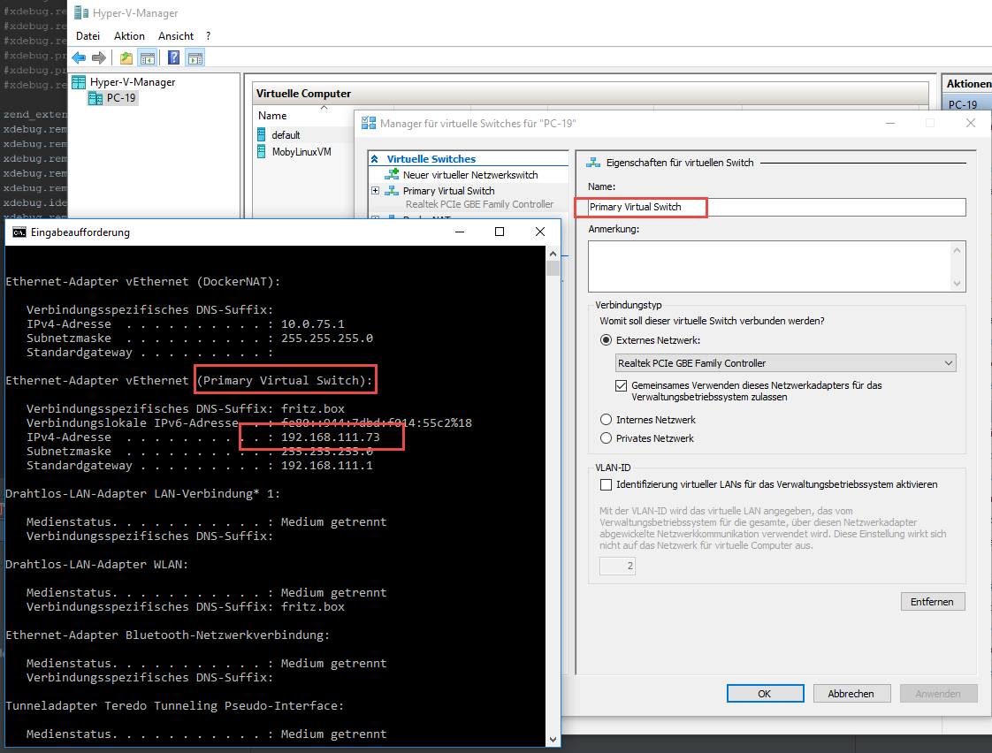The width and height of the screenshot is (992, 753).
Task: Enable VLAN identification checkbox
Action: click(607, 485)
